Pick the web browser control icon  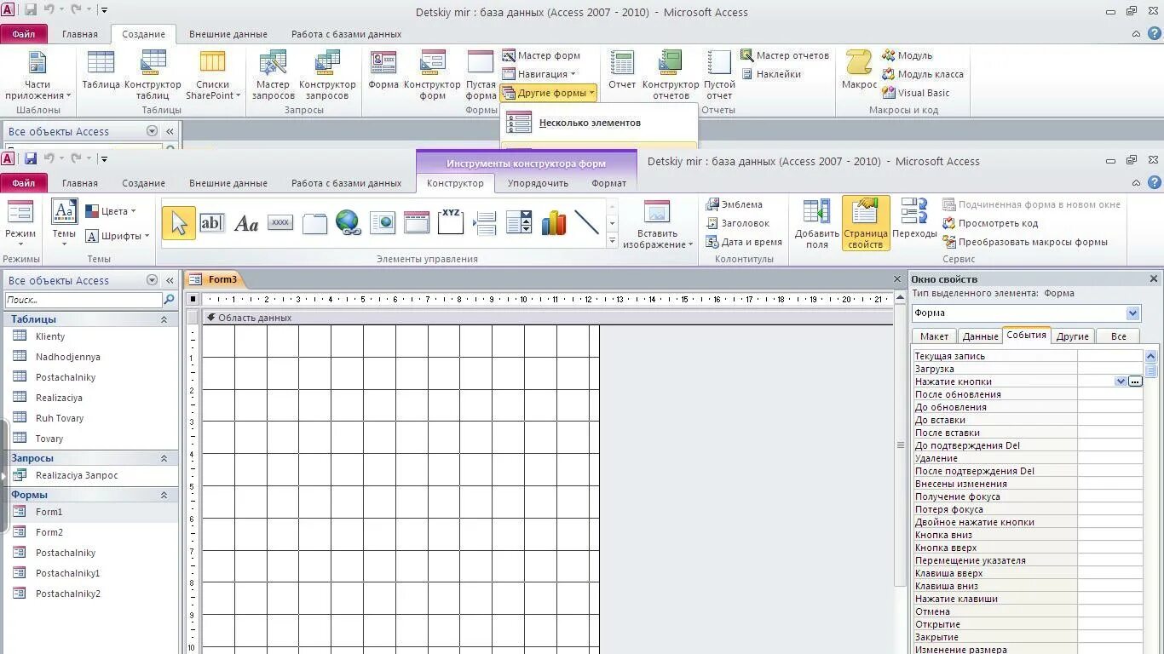point(383,223)
